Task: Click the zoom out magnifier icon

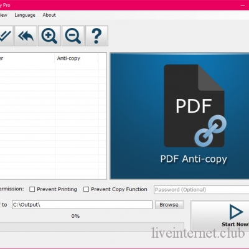Action: pyautogui.click(x=73, y=35)
